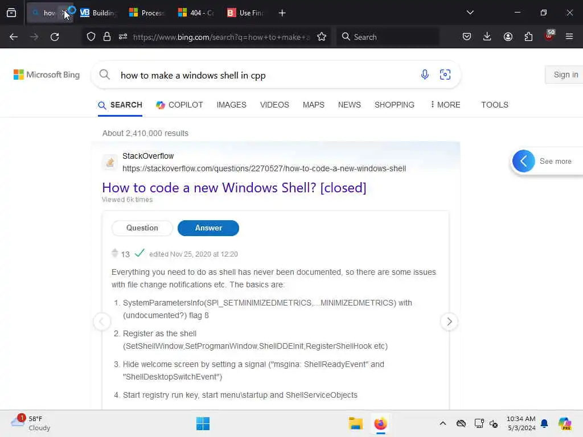Show the Answer view
583x437 pixels.
click(x=208, y=228)
